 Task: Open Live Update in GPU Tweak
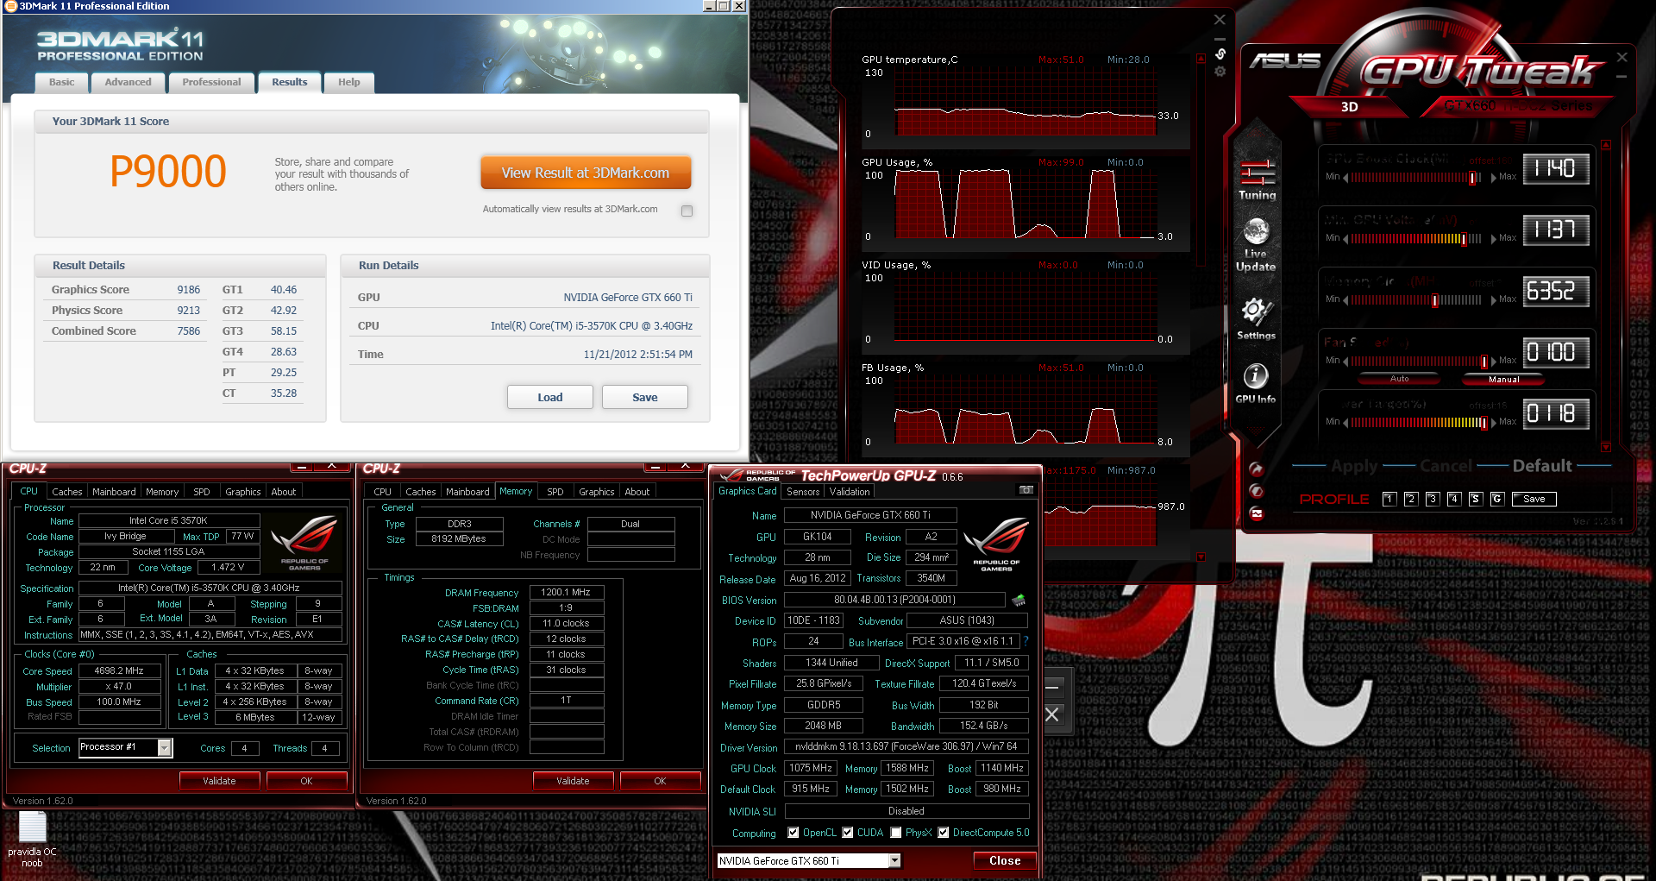pyautogui.click(x=1256, y=244)
